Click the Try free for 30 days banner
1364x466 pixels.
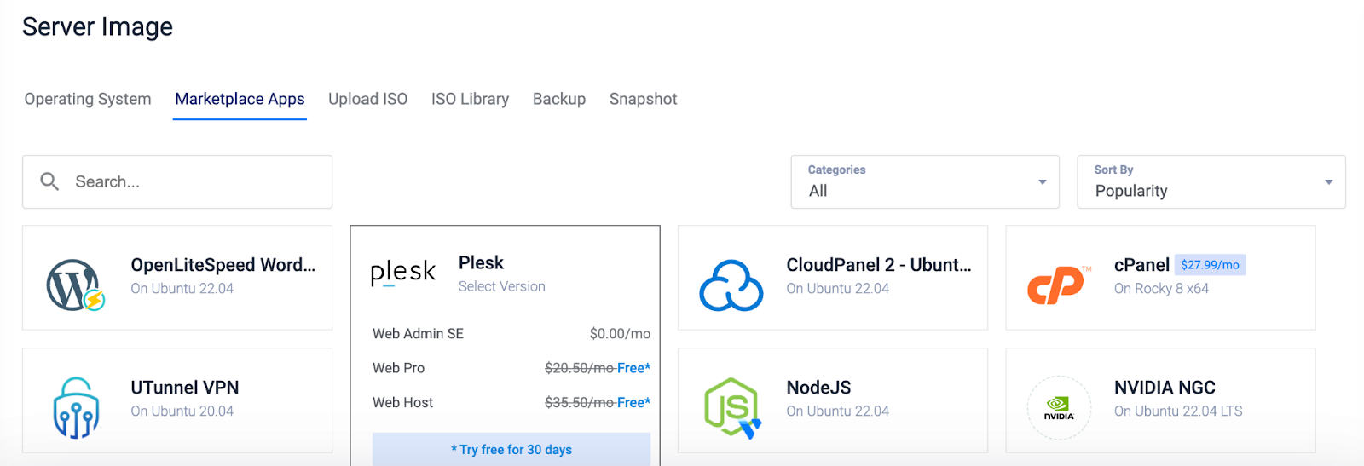[511, 449]
